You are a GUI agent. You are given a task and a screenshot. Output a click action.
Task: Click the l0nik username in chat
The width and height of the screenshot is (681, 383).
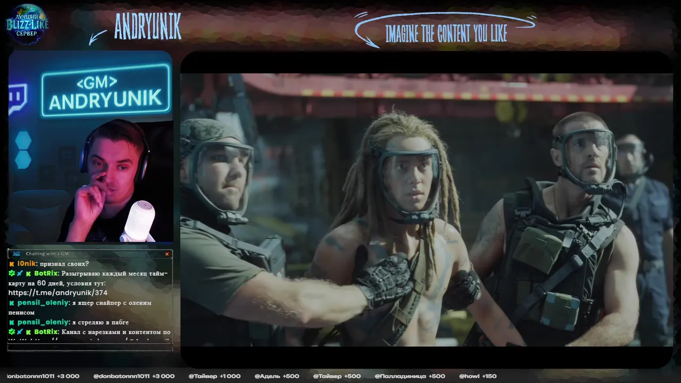click(27, 264)
